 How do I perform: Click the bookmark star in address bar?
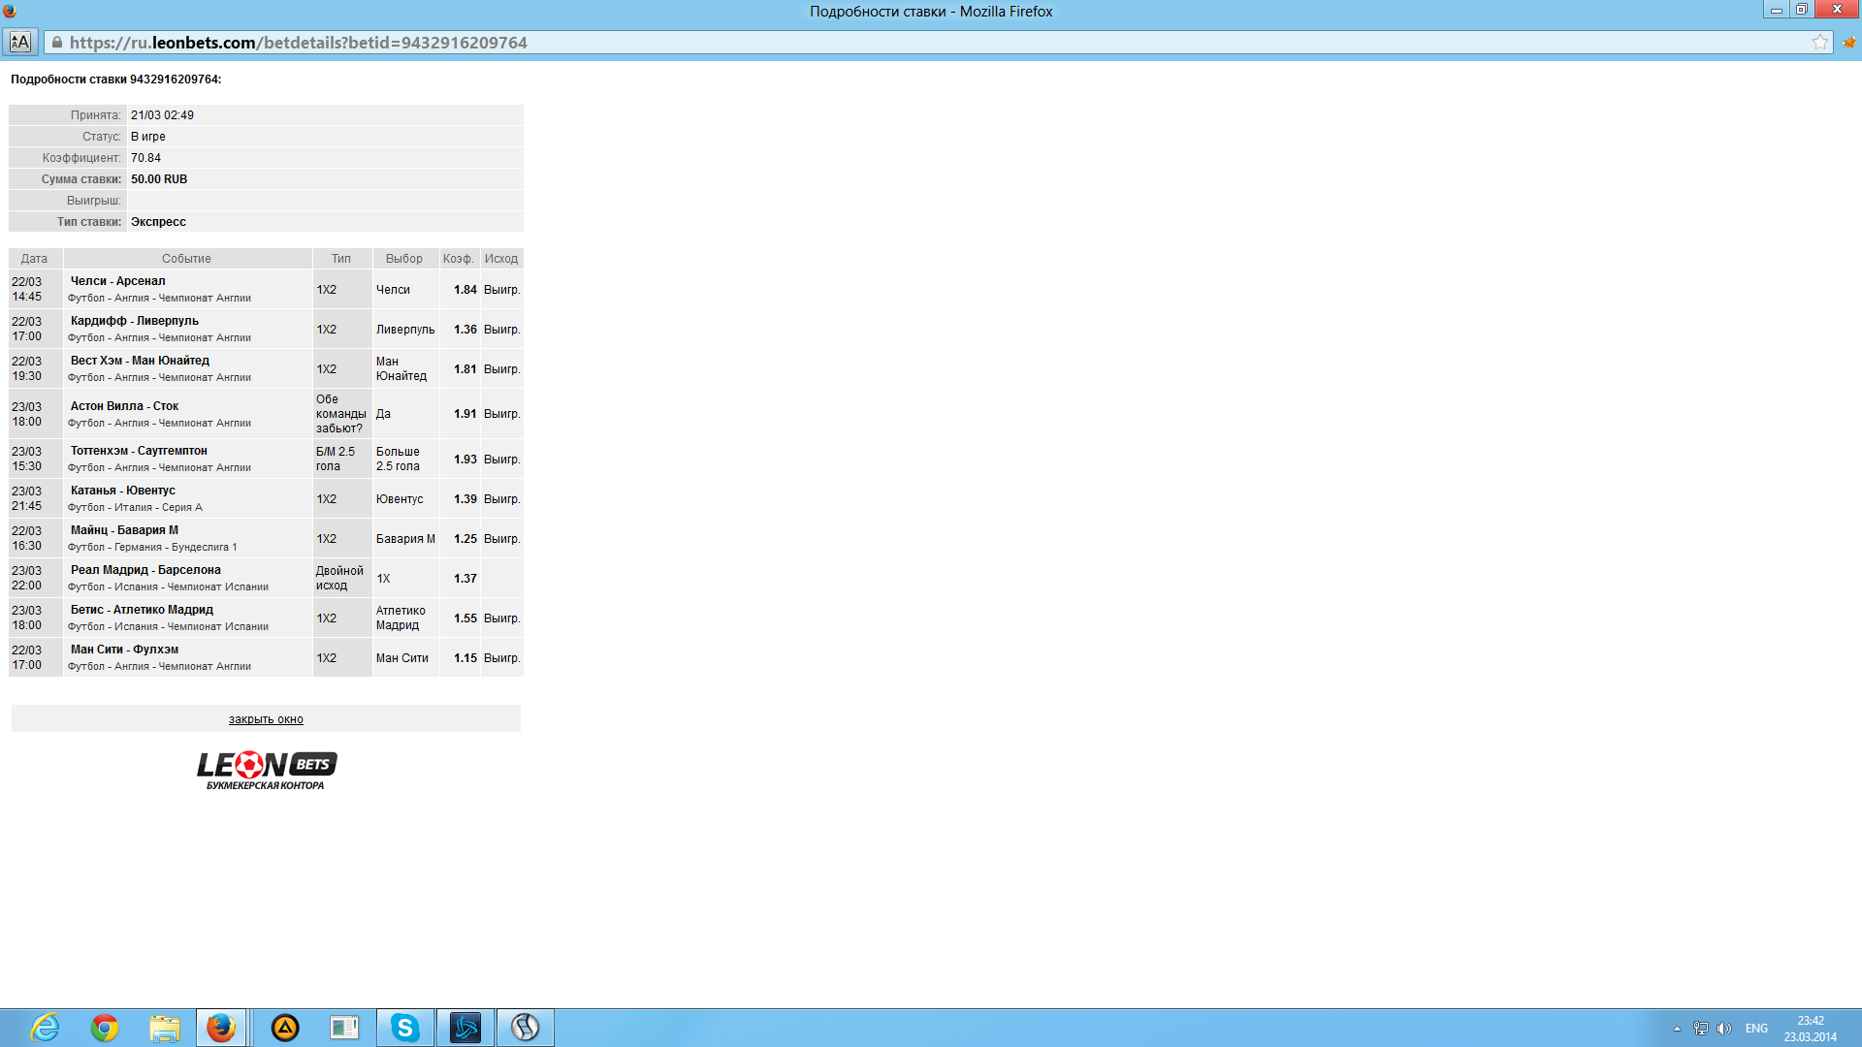coord(1820,42)
